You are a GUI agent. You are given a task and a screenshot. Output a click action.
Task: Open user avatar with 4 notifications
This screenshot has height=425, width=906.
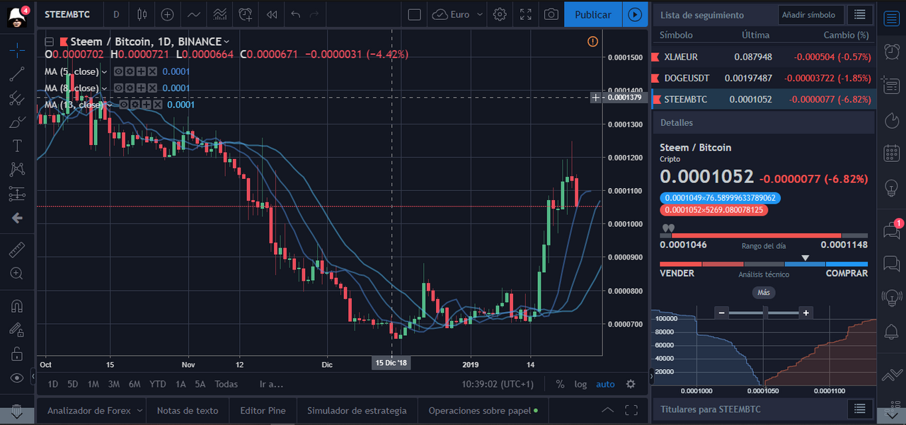(18, 15)
